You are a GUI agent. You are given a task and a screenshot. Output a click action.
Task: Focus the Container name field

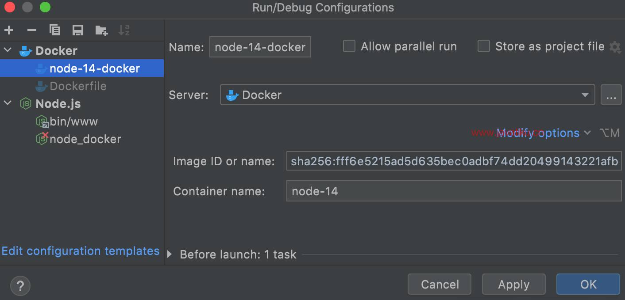coord(454,191)
